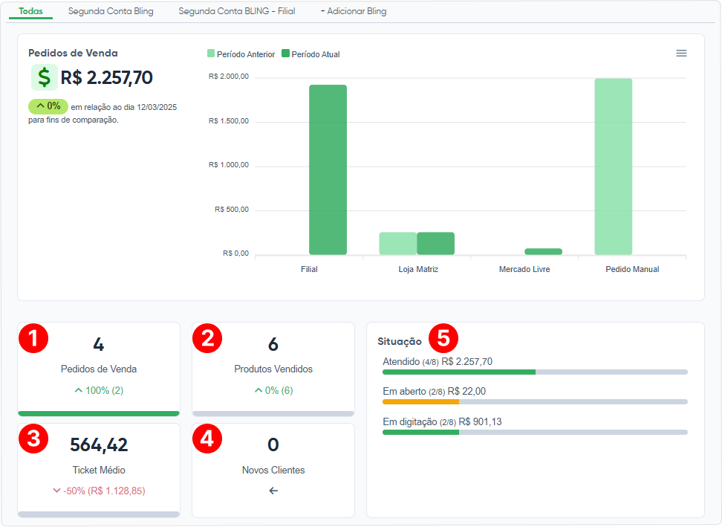
Task: Click the red number 1 marker
Action: (33, 338)
